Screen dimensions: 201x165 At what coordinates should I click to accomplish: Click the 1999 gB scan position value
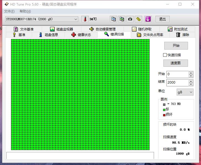183,154
